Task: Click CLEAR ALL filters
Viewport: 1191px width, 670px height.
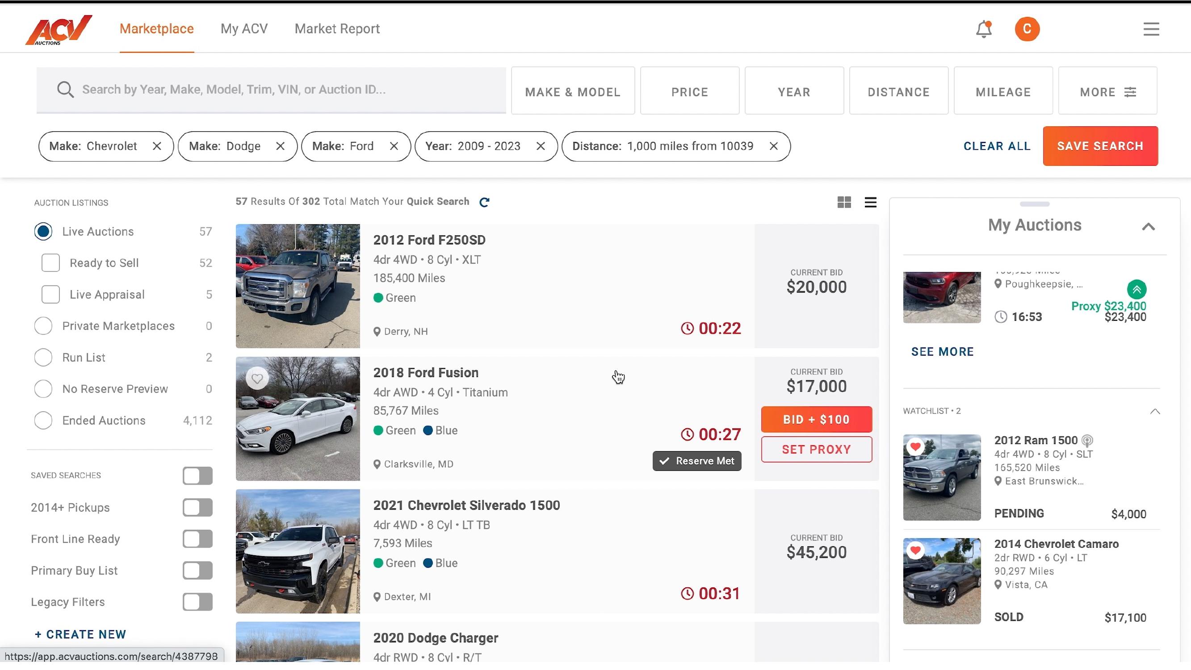Action: pos(997,146)
